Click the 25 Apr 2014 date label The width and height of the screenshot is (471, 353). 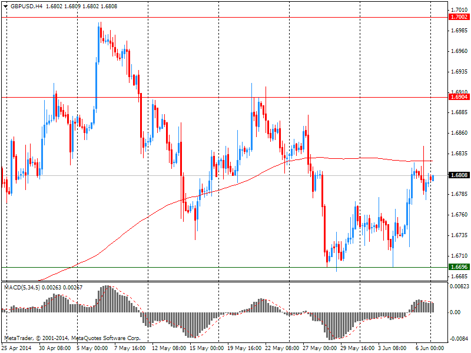[16, 348]
